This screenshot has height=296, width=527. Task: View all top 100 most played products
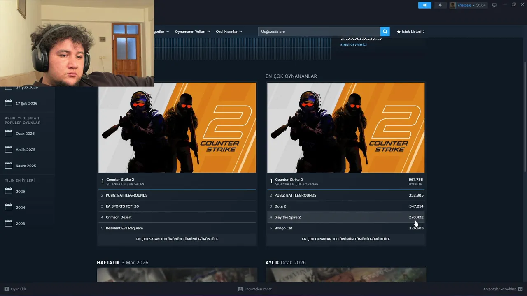pyautogui.click(x=346, y=239)
